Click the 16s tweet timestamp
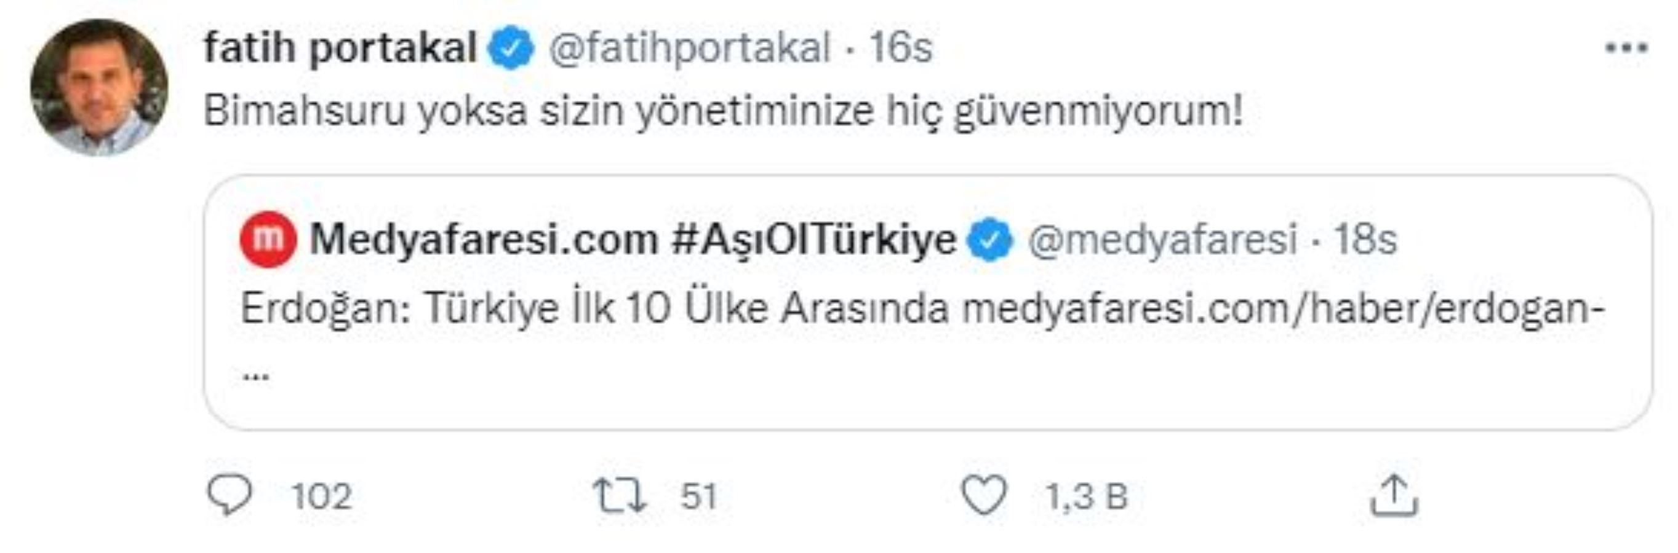The width and height of the screenshot is (1678, 553). tap(901, 48)
